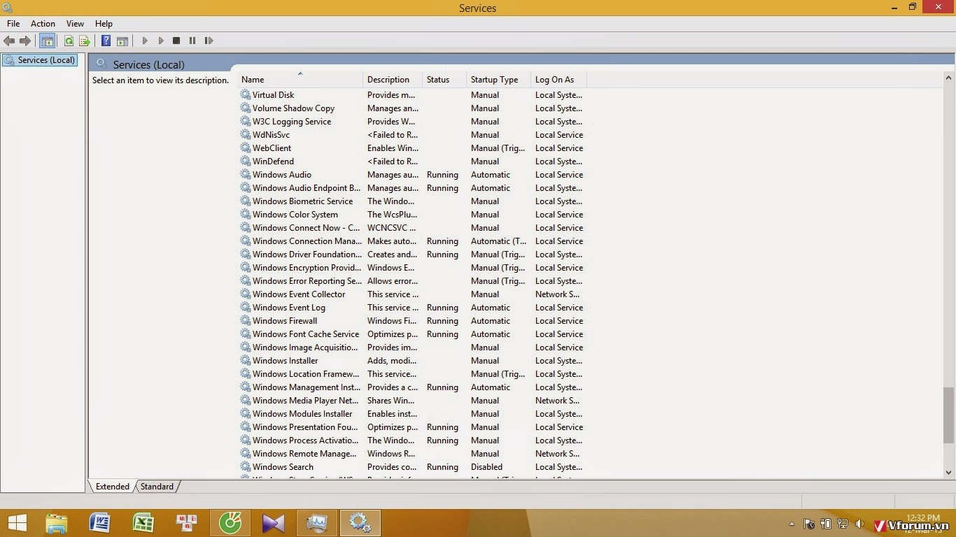956x537 pixels.
Task: Click the gear icon beside Windows Audio
Action: point(246,174)
